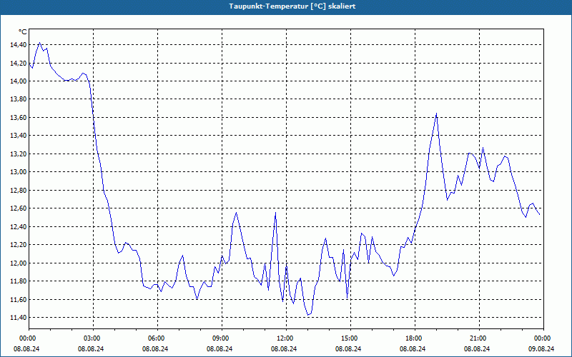
Task: Click the title Taupunkt-Temperatur [°C] skaliert
Action: coord(292,6)
